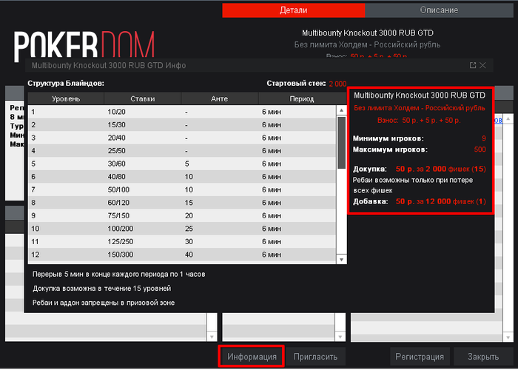The height and width of the screenshot is (370, 518).
Task: Select the 40/80 blinds row
Action: tap(182, 177)
